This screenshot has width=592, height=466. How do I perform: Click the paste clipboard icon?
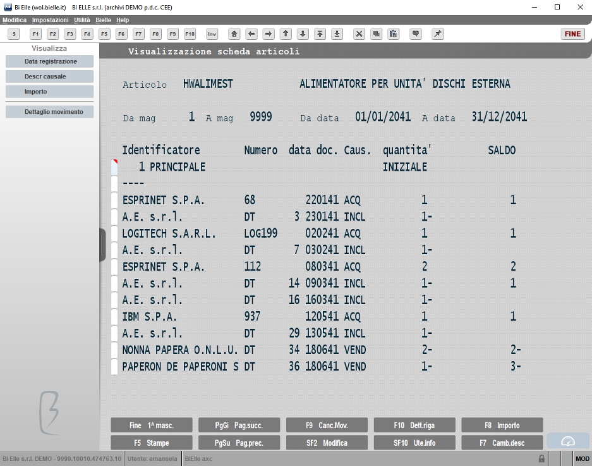coord(394,34)
